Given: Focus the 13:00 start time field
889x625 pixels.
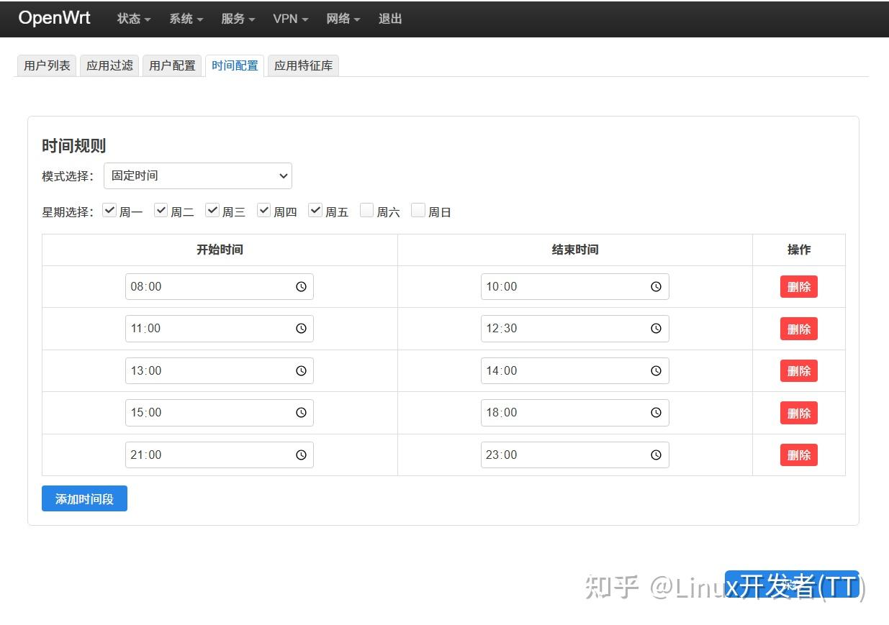Looking at the screenshot, I should (220, 371).
